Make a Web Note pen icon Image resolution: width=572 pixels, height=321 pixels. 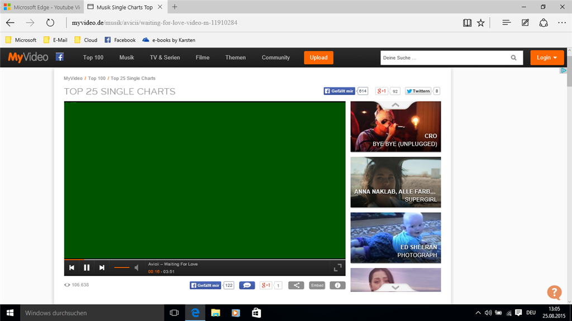point(525,23)
